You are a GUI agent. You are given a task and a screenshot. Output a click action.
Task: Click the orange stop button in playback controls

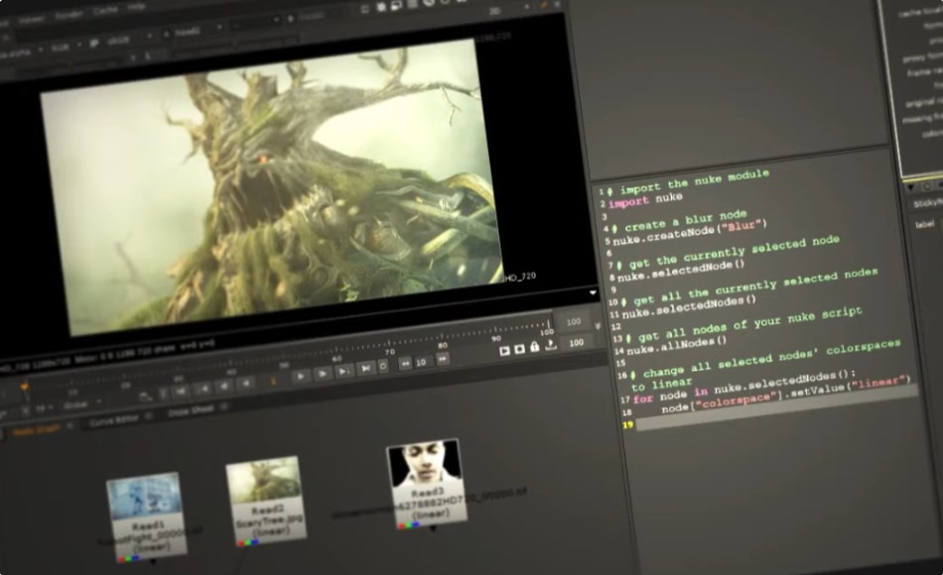click(x=273, y=380)
